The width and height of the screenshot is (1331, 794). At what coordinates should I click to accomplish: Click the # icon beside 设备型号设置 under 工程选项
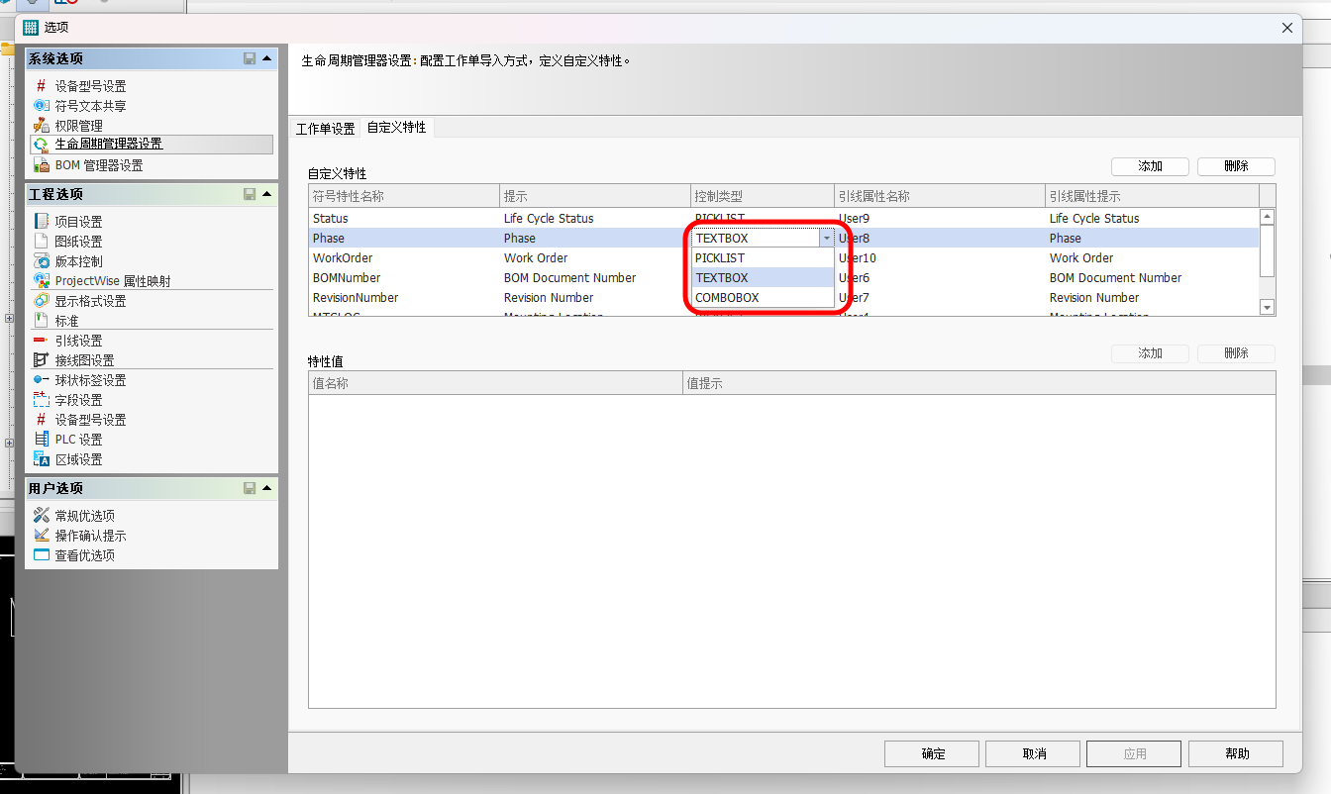(41, 420)
